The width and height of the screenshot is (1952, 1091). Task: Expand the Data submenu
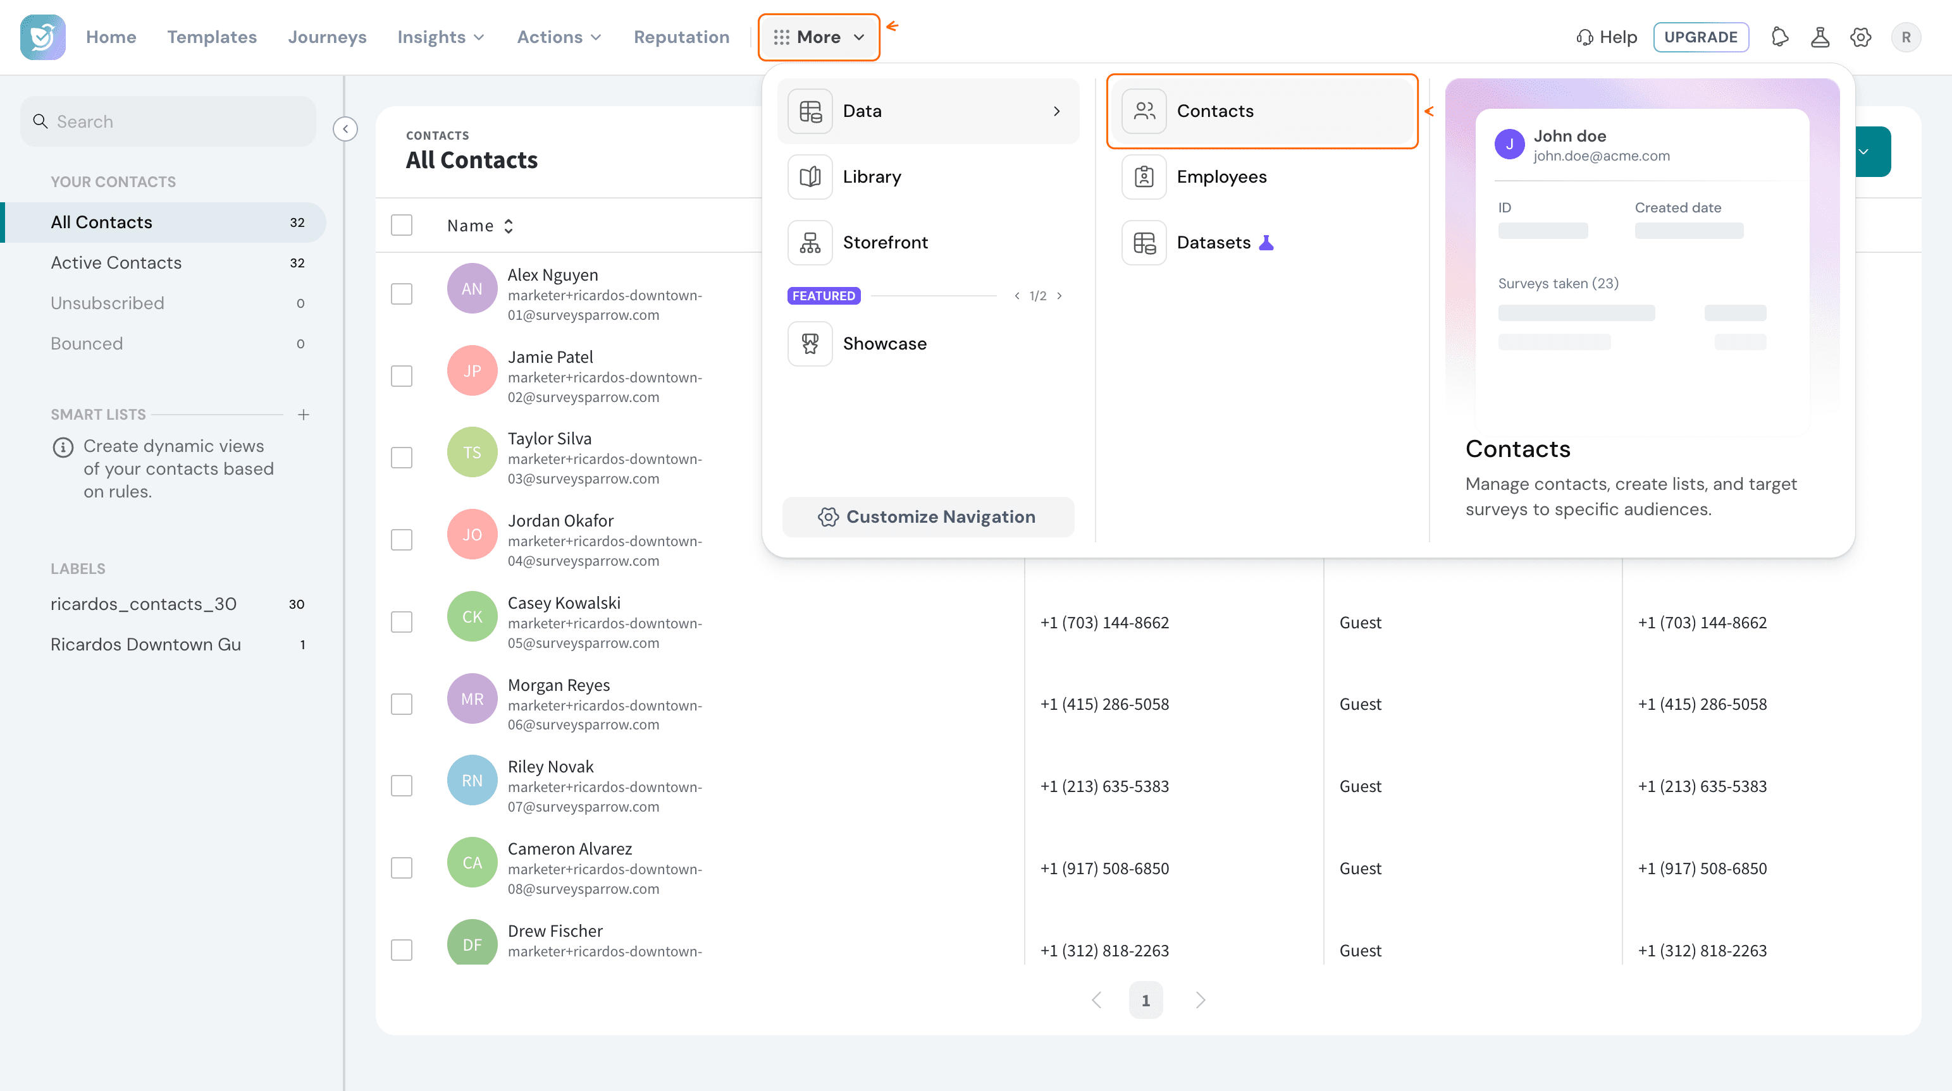coord(929,111)
